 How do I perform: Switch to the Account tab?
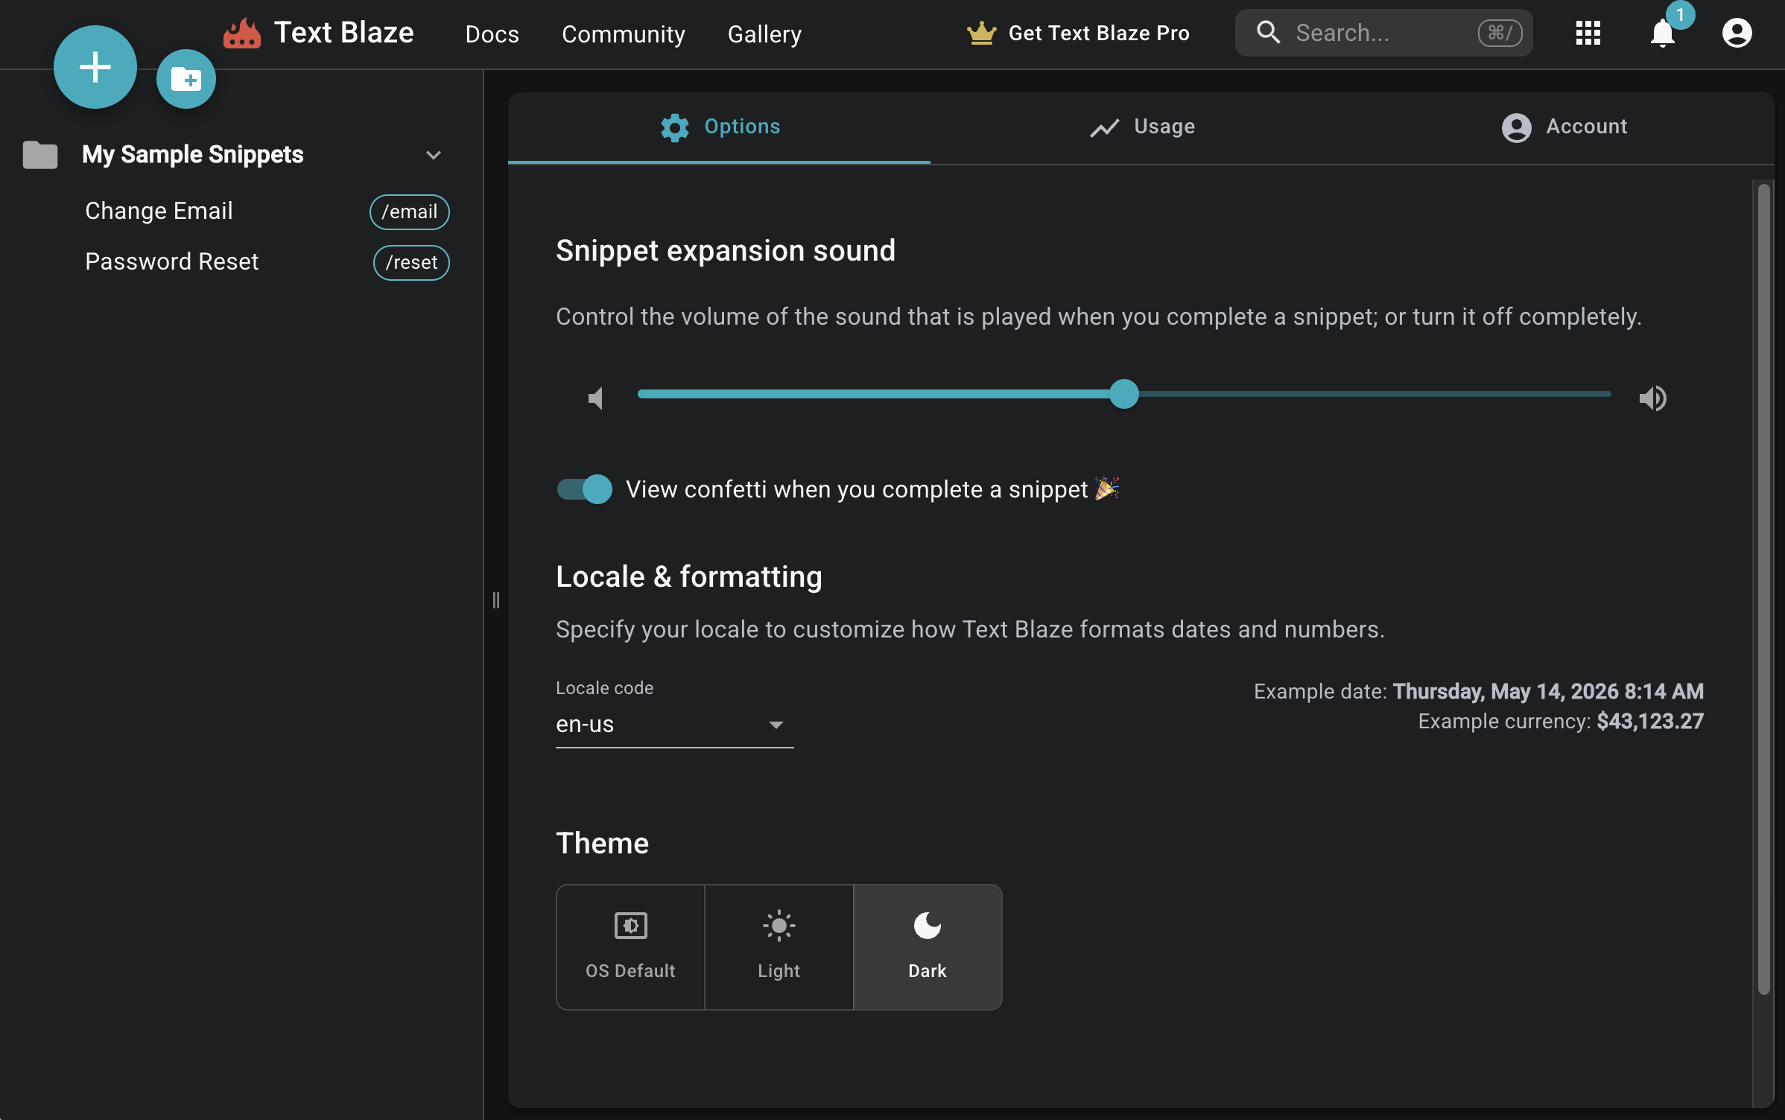click(1564, 127)
